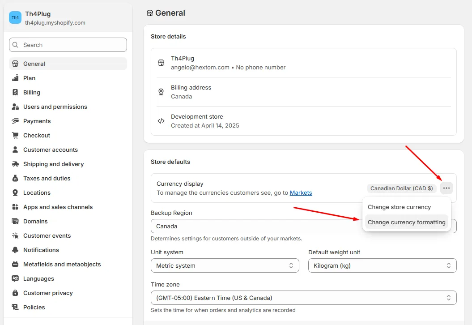
Task: Click the Development store row
Action: pyautogui.click(x=304, y=121)
